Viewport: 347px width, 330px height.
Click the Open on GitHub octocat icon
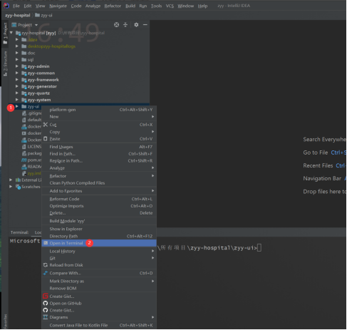click(x=46, y=303)
